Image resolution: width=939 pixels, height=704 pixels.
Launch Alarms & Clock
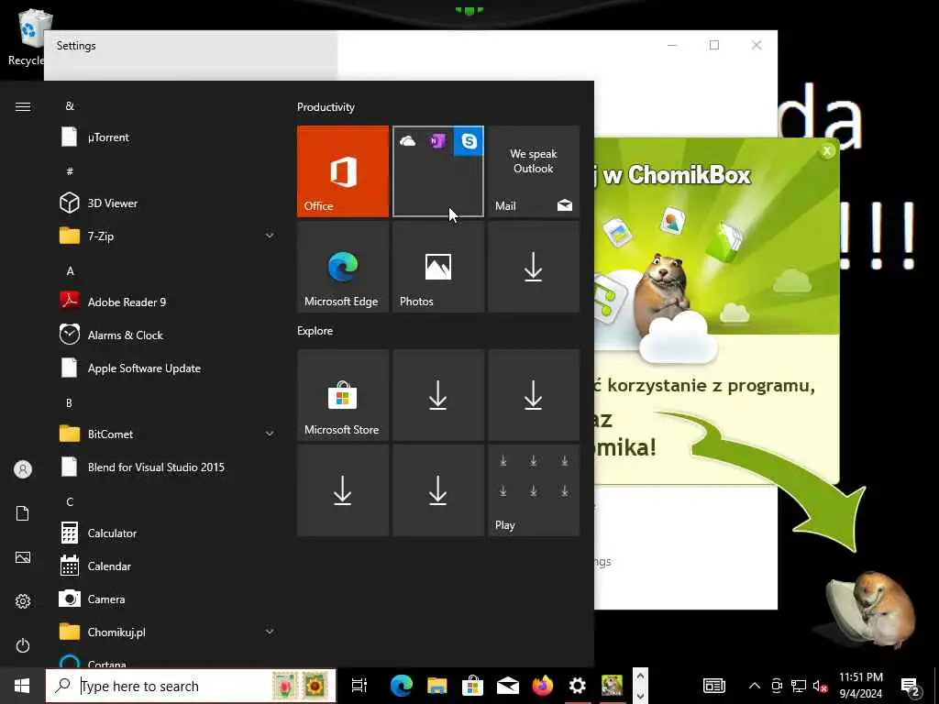168,335
